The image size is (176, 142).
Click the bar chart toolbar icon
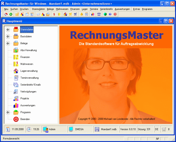click(x=93, y=14)
